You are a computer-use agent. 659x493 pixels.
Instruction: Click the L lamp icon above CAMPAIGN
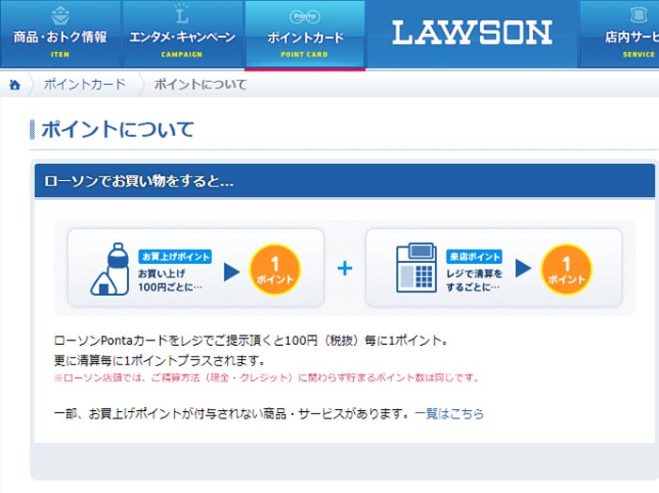point(182,13)
